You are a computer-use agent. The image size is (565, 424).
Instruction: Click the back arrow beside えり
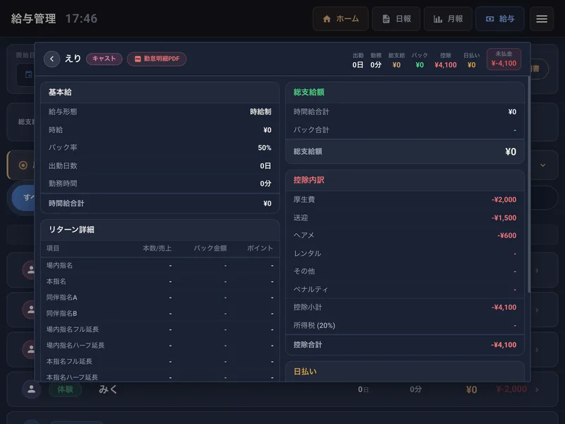pos(52,59)
